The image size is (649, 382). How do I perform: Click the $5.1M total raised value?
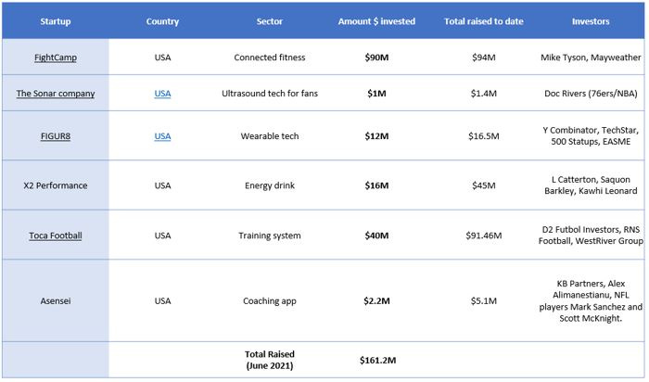(484, 301)
